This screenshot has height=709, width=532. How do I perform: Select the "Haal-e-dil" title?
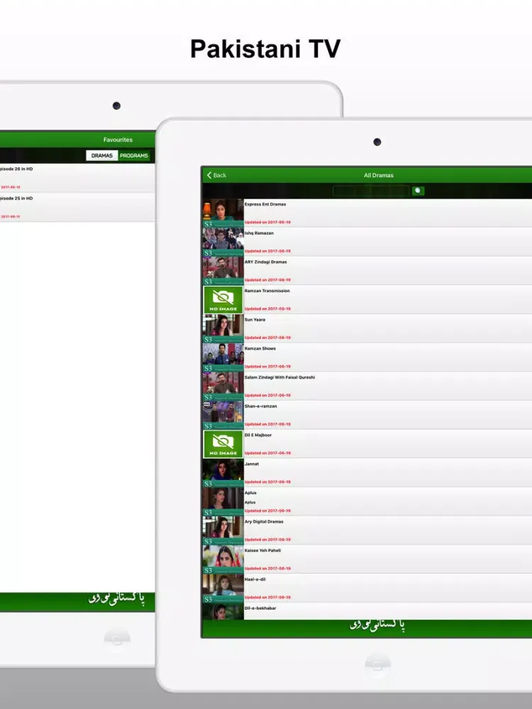tap(255, 579)
